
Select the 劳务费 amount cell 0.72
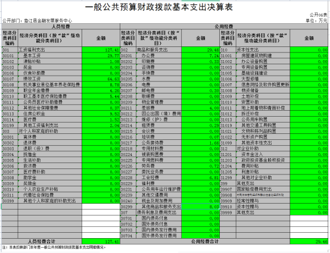pyautogui.click(x=200, y=166)
